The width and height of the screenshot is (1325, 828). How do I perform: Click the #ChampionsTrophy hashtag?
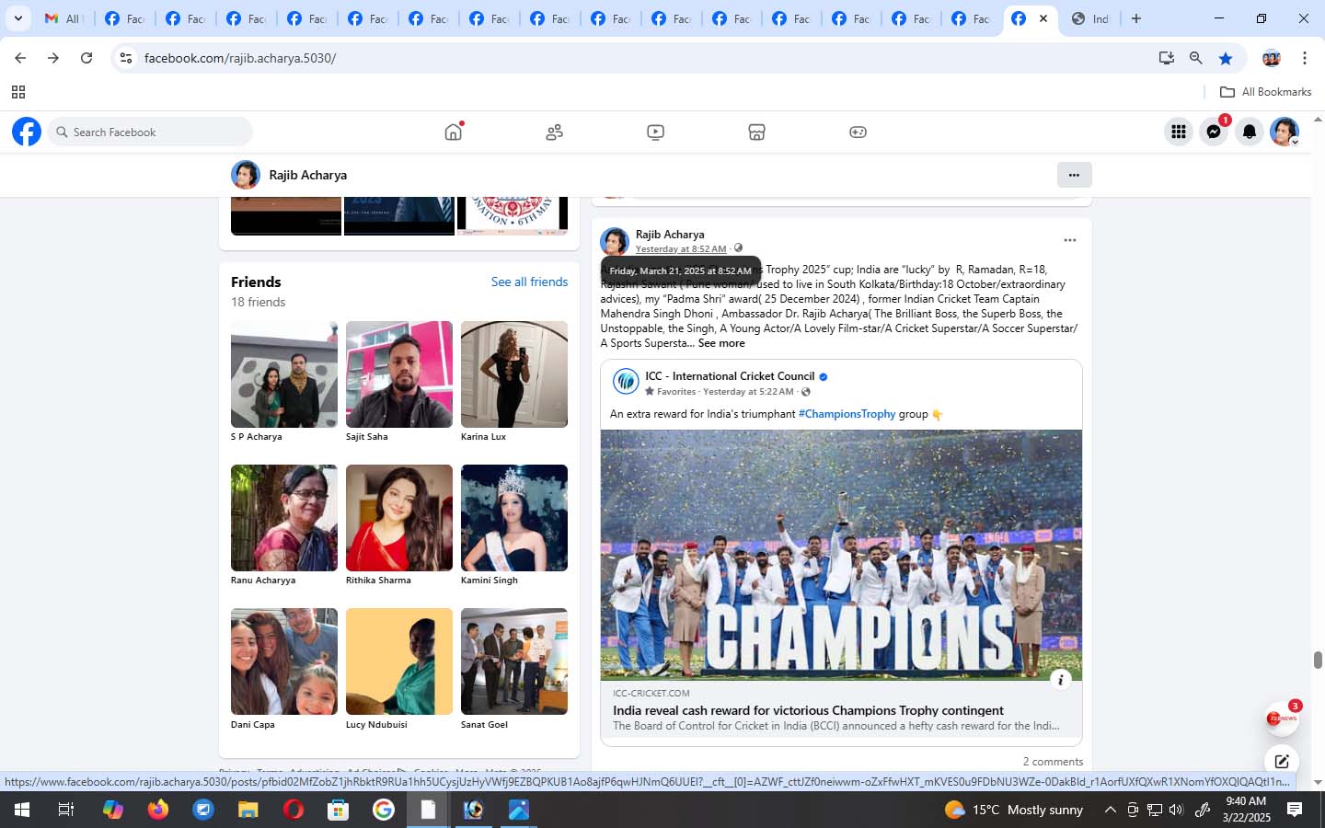click(847, 414)
